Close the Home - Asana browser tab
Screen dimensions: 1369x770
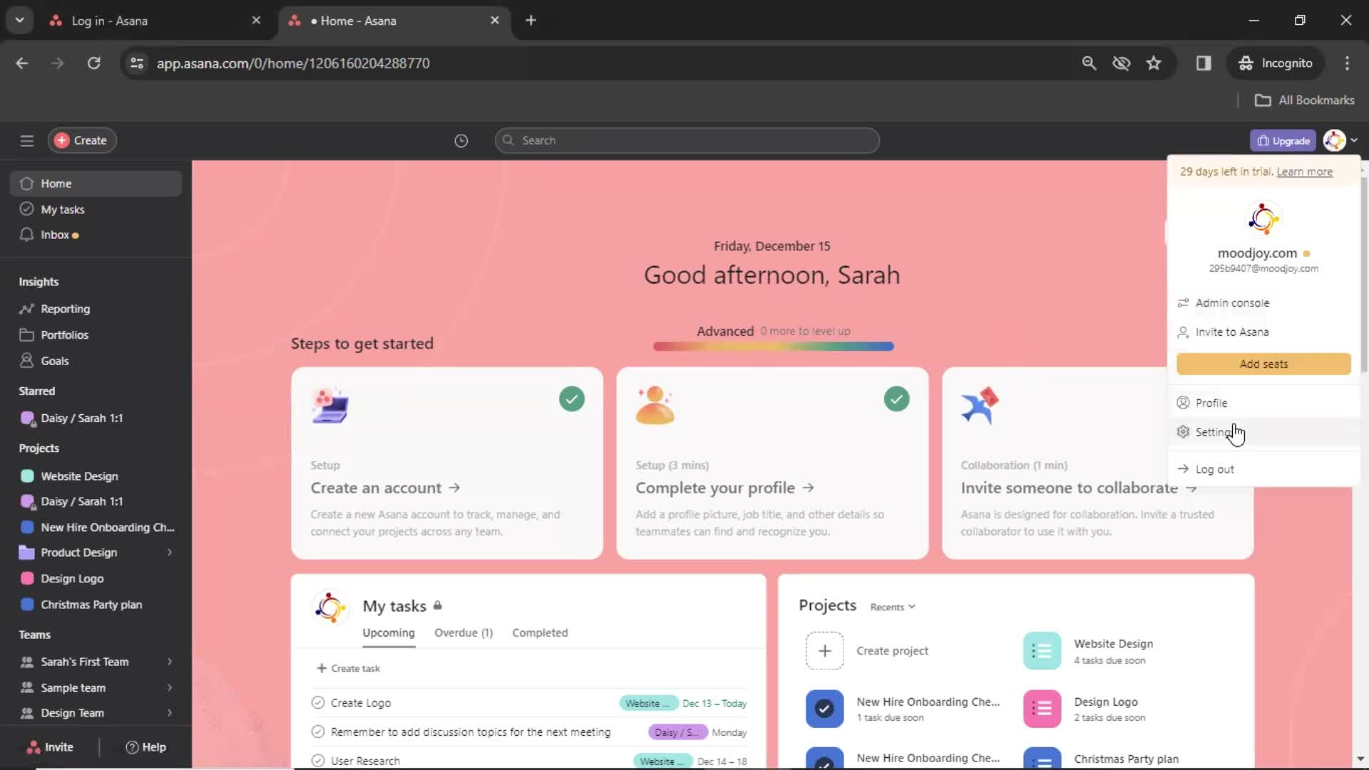495,21
